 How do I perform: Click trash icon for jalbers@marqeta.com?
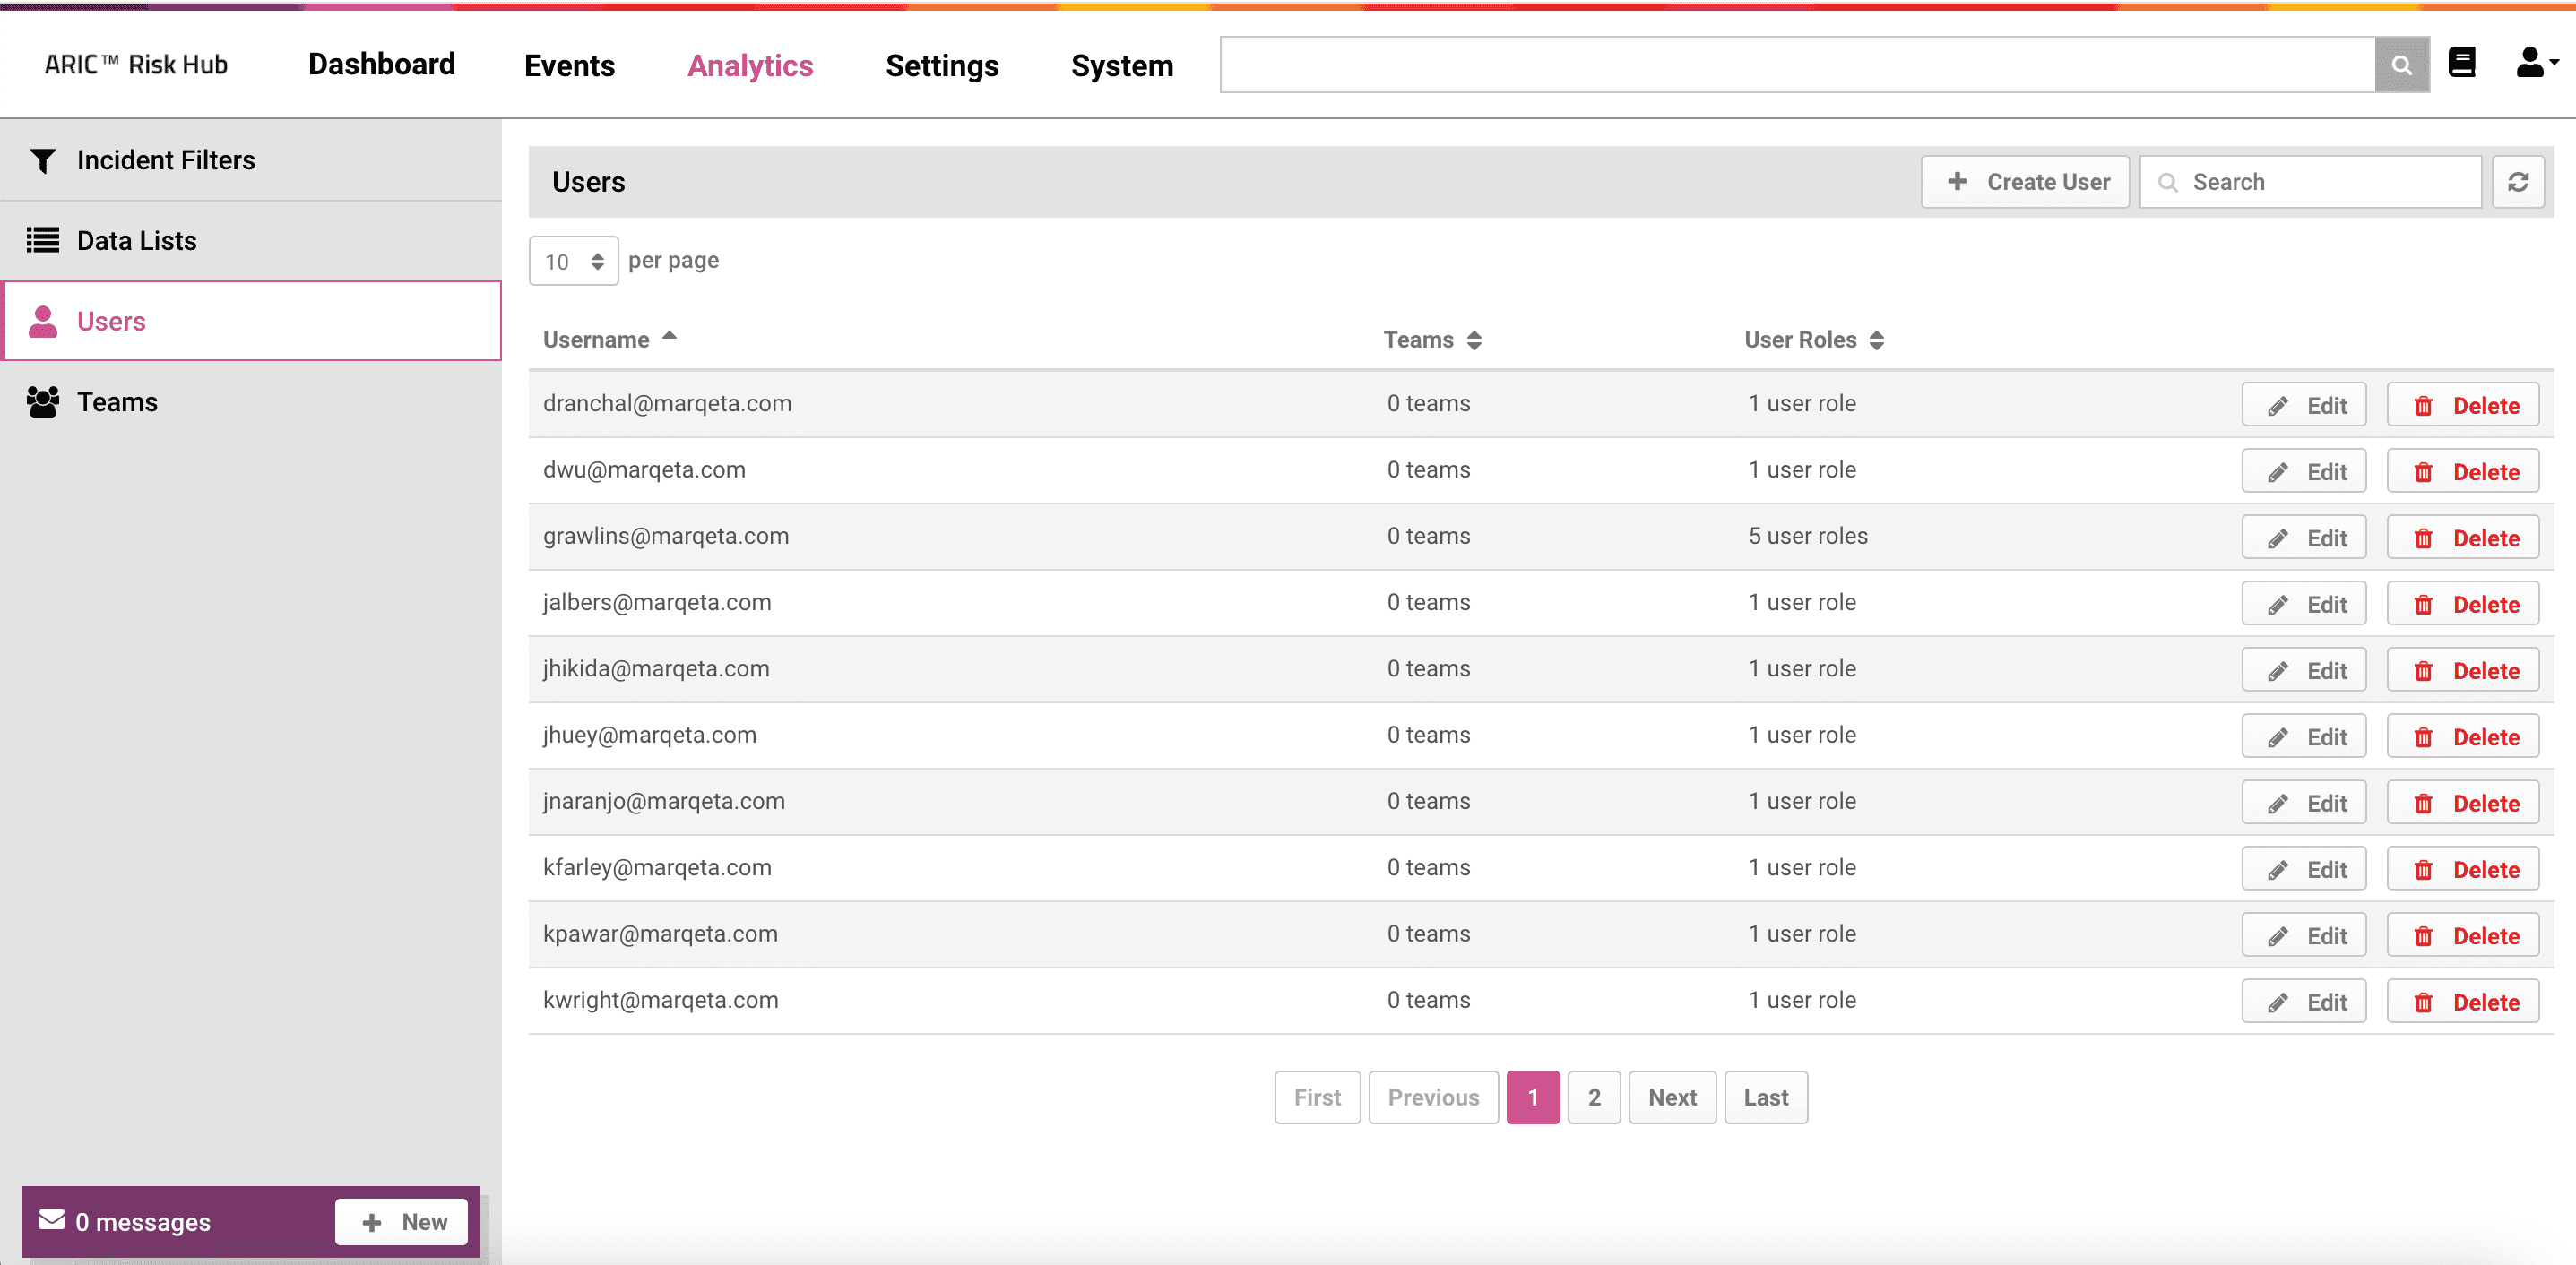click(x=2423, y=606)
